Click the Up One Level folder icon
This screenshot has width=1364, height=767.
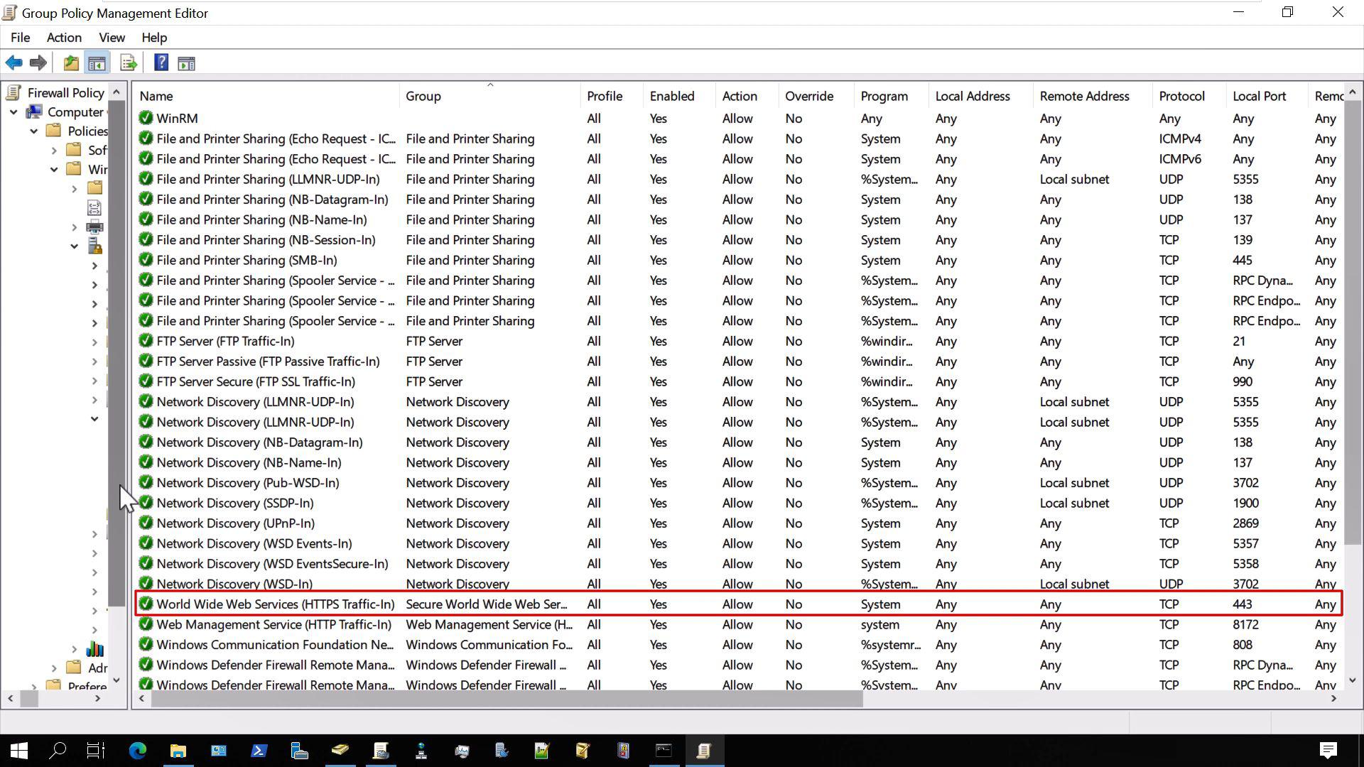(71, 63)
